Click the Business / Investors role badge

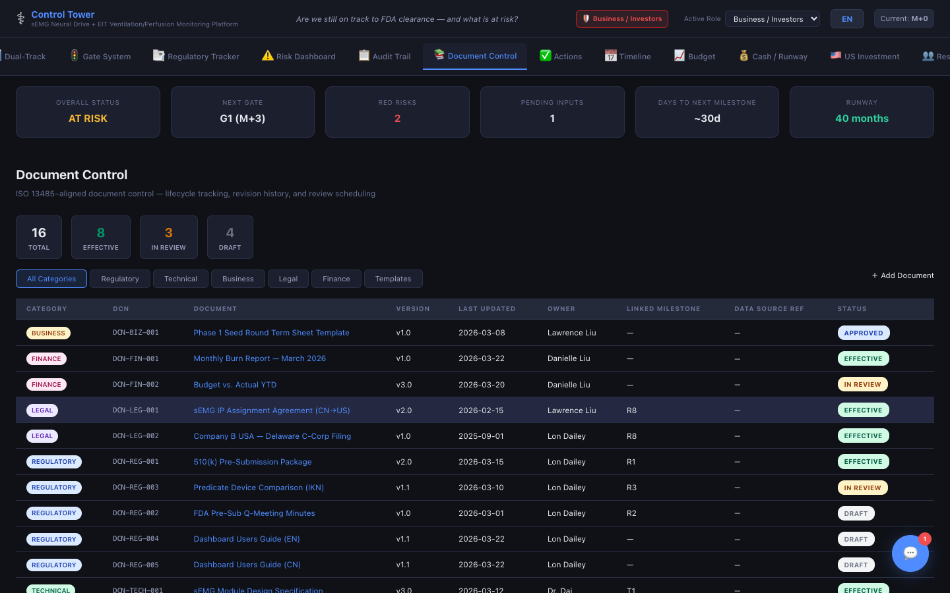coord(621,19)
